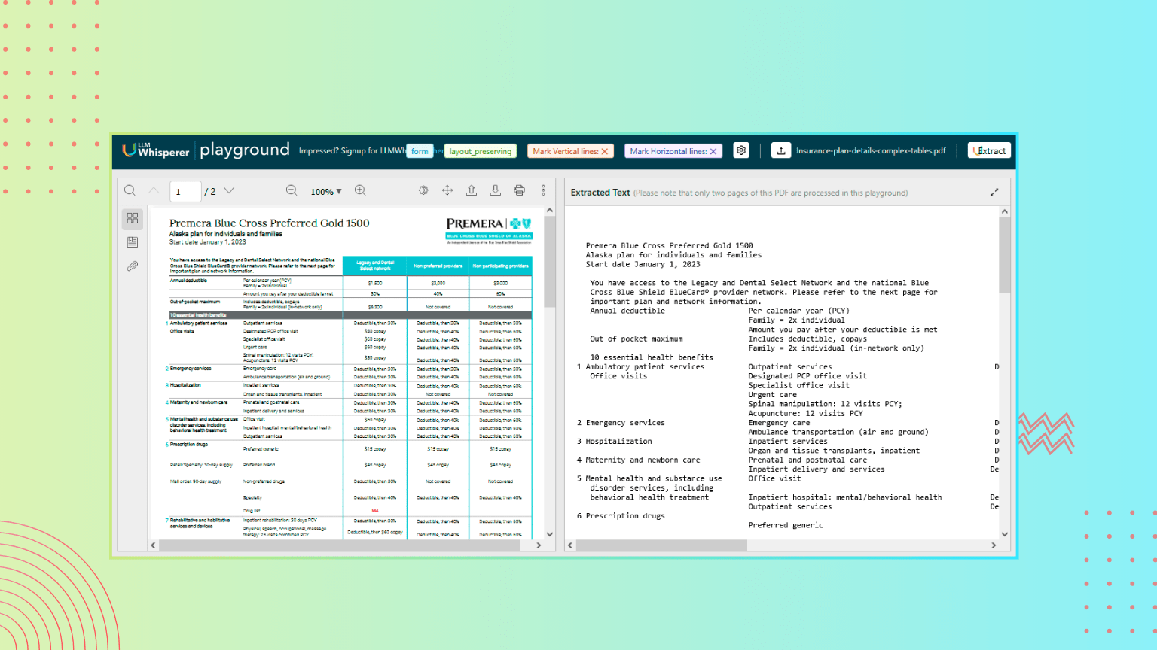The height and width of the screenshot is (650, 1157).
Task: Open more options three-dot menu
Action: tap(543, 191)
